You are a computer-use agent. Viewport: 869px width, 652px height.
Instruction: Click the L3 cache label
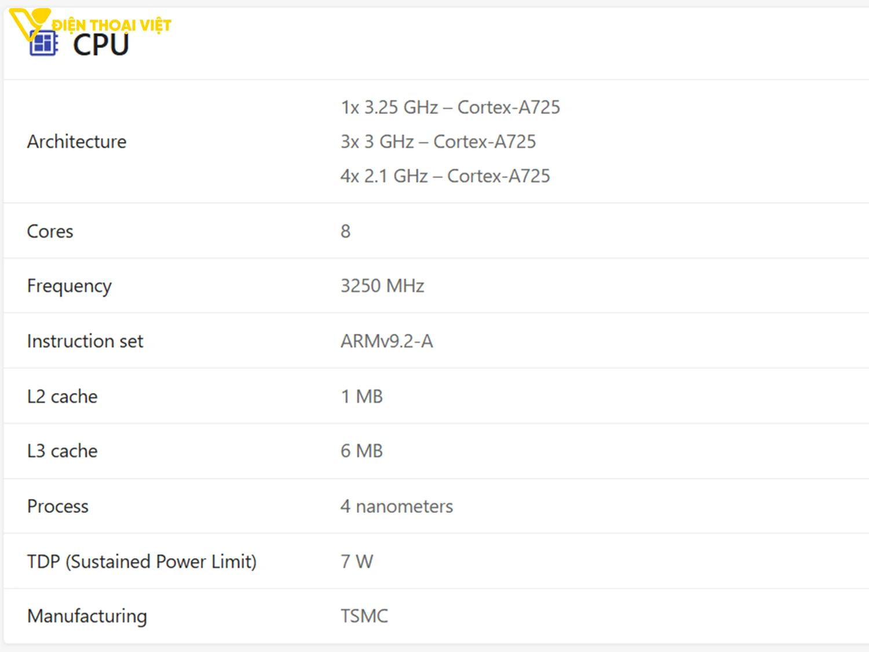(63, 451)
